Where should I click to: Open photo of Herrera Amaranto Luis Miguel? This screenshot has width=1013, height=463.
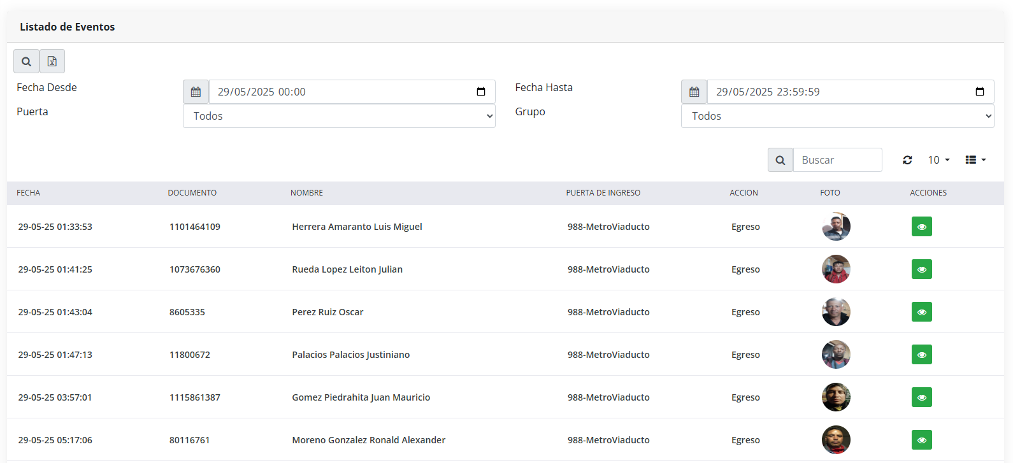point(836,227)
